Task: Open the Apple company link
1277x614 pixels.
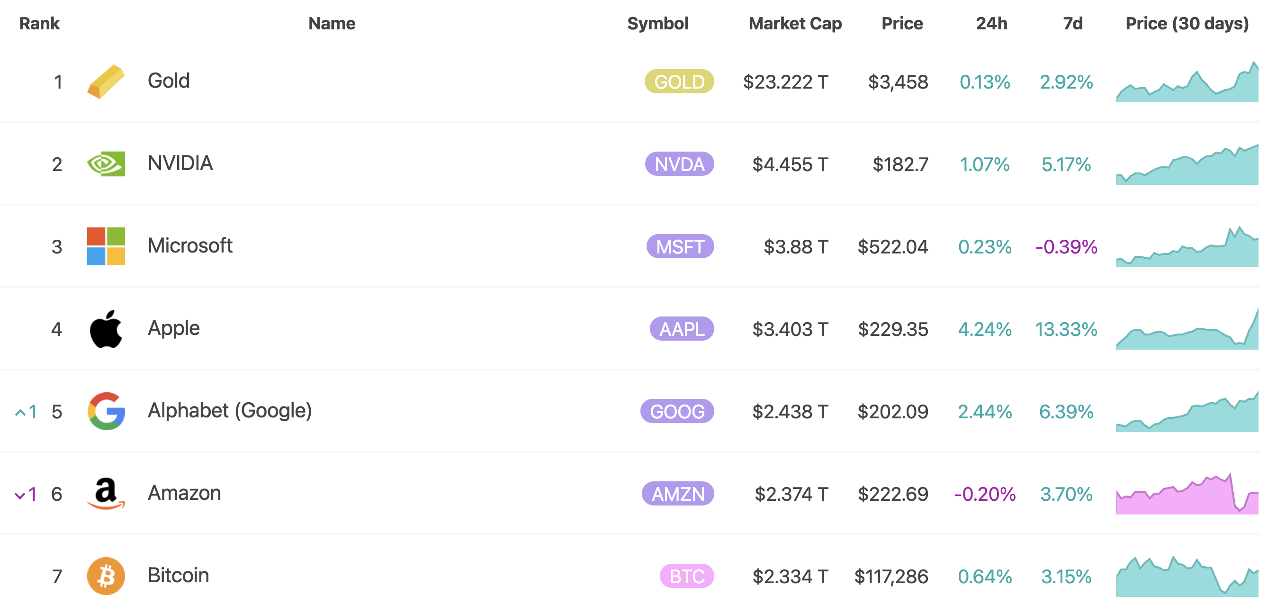Action: [x=173, y=328]
